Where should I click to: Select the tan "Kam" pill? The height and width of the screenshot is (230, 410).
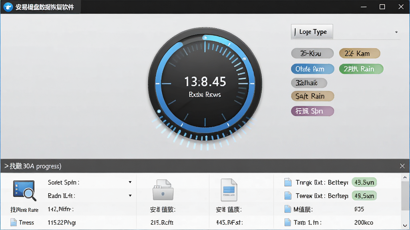[360, 54]
